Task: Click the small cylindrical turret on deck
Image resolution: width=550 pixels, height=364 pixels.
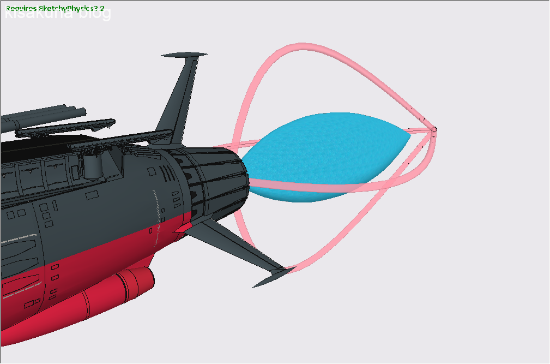Action: pos(93,164)
